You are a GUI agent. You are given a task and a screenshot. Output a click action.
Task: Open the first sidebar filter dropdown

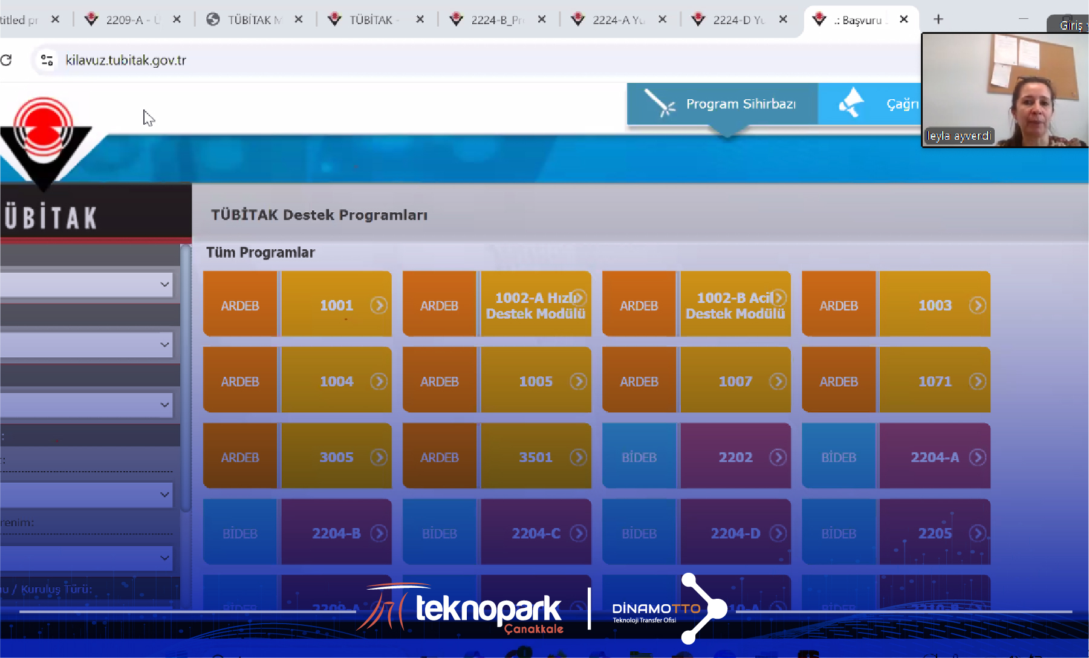click(x=86, y=284)
